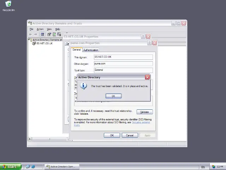Click the Trust type field showing External
226x170 pixels.
pos(123,70)
